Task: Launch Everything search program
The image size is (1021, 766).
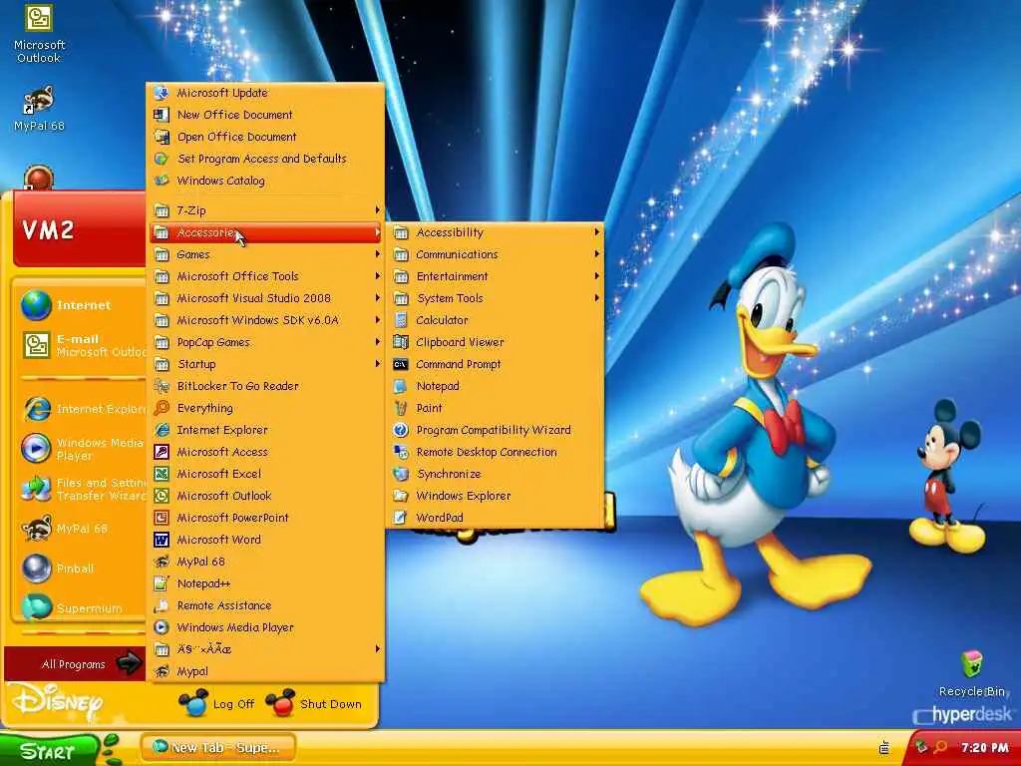Action: tap(265, 408)
